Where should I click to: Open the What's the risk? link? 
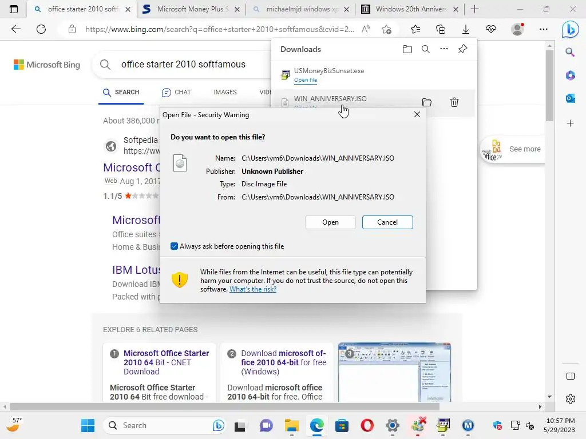point(253,289)
